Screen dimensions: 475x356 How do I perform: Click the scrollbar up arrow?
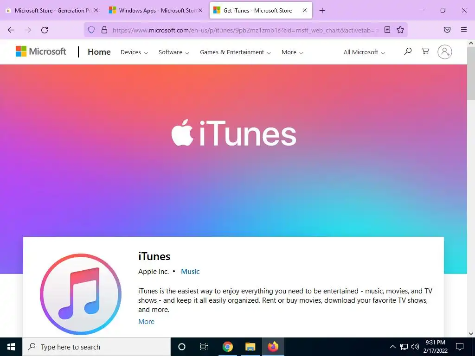pyautogui.click(x=471, y=43)
